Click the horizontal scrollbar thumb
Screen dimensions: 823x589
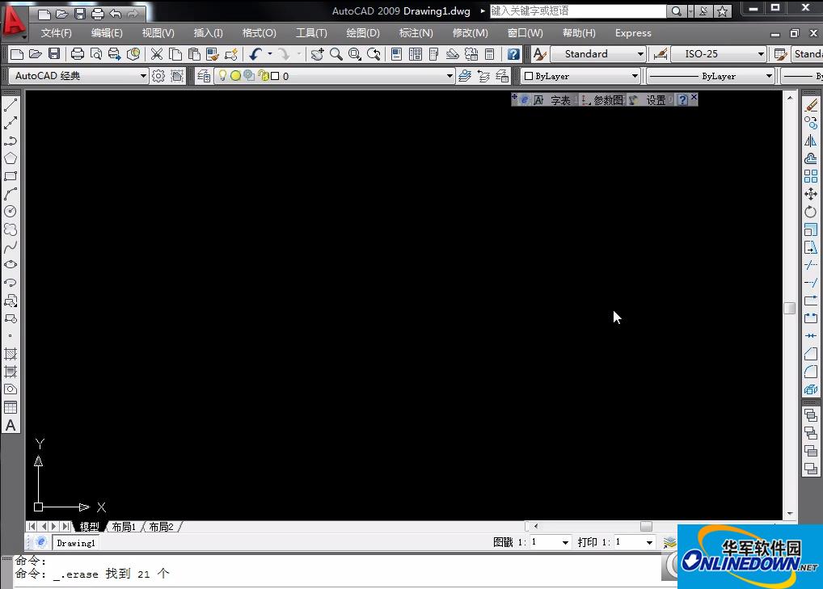(x=646, y=526)
